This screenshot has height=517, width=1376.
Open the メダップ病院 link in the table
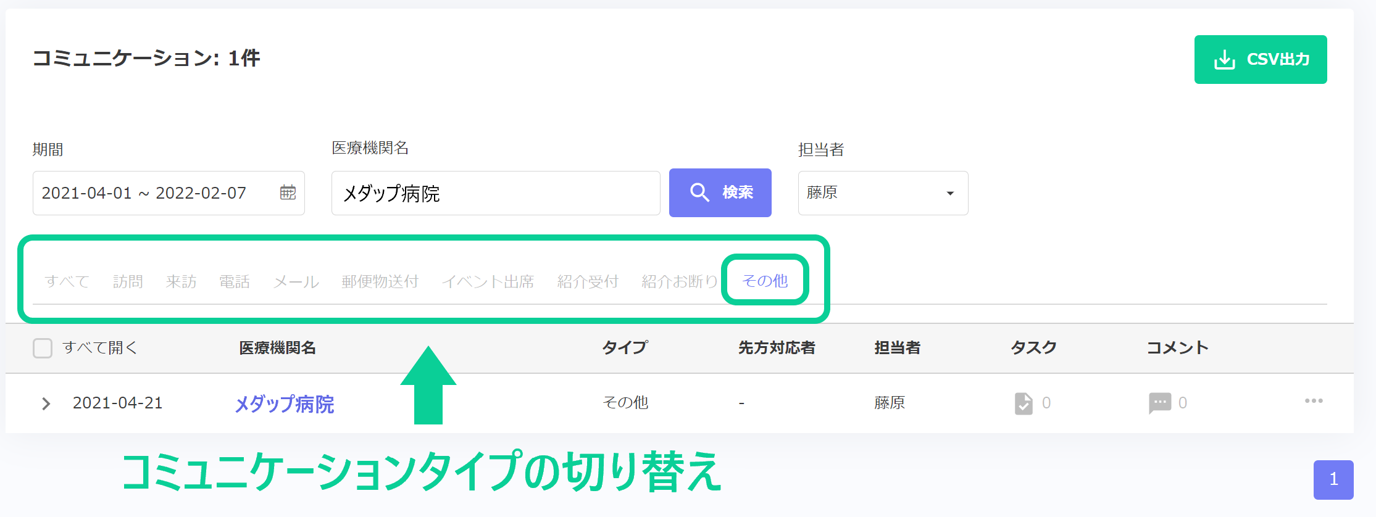click(x=285, y=404)
